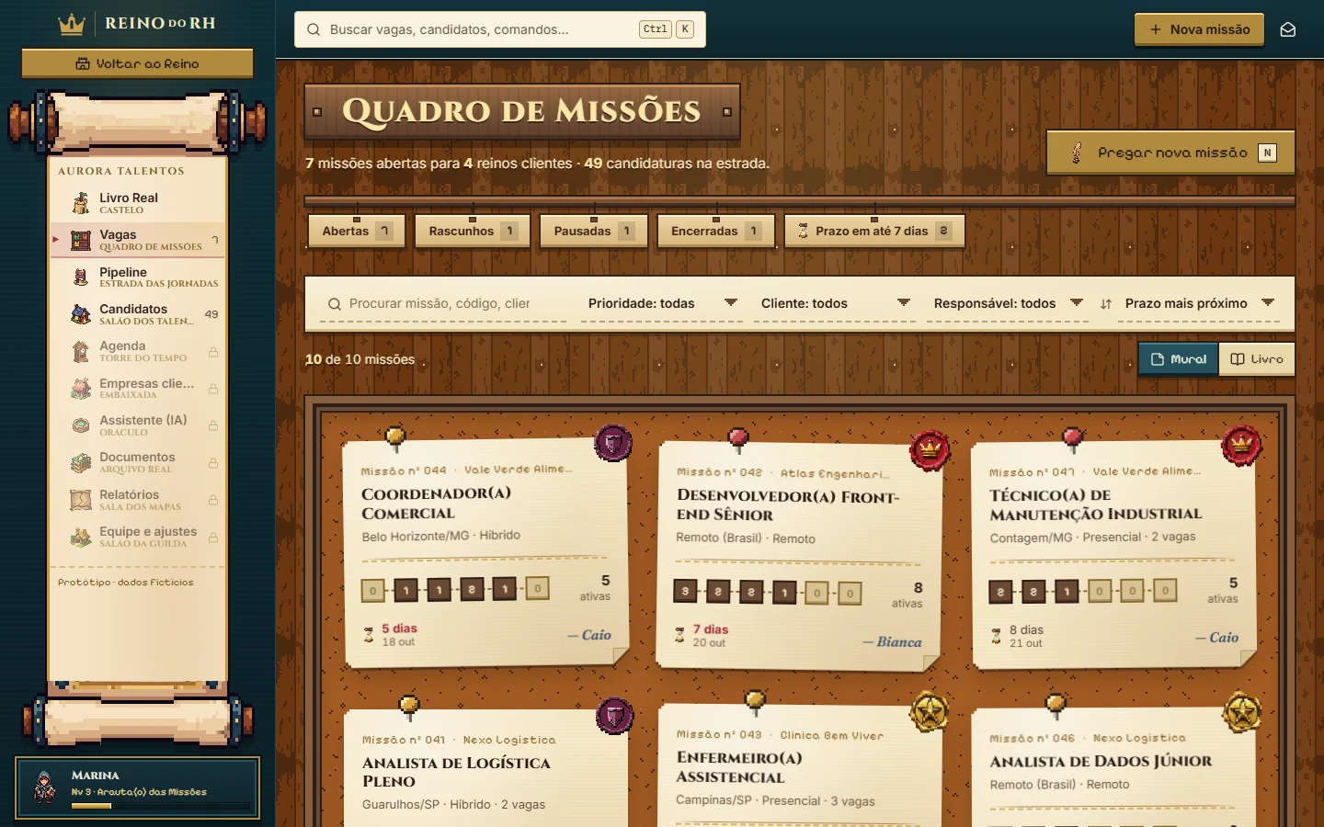Click the Candidatos sidebar icon
This screenshot has height=827, width=1324.
81,314
